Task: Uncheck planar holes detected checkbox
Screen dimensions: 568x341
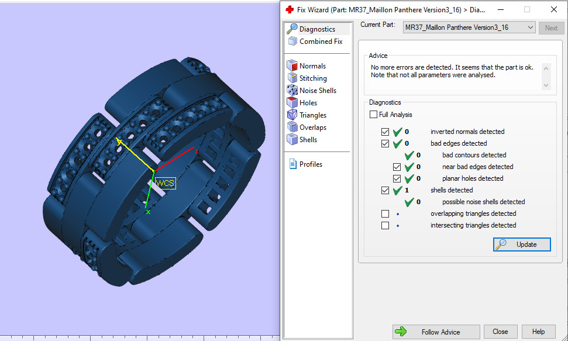Action: (397, 178)
